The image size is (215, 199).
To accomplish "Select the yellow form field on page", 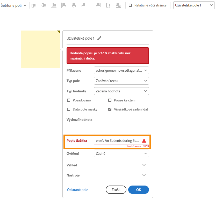I will (x=41, y=49).
